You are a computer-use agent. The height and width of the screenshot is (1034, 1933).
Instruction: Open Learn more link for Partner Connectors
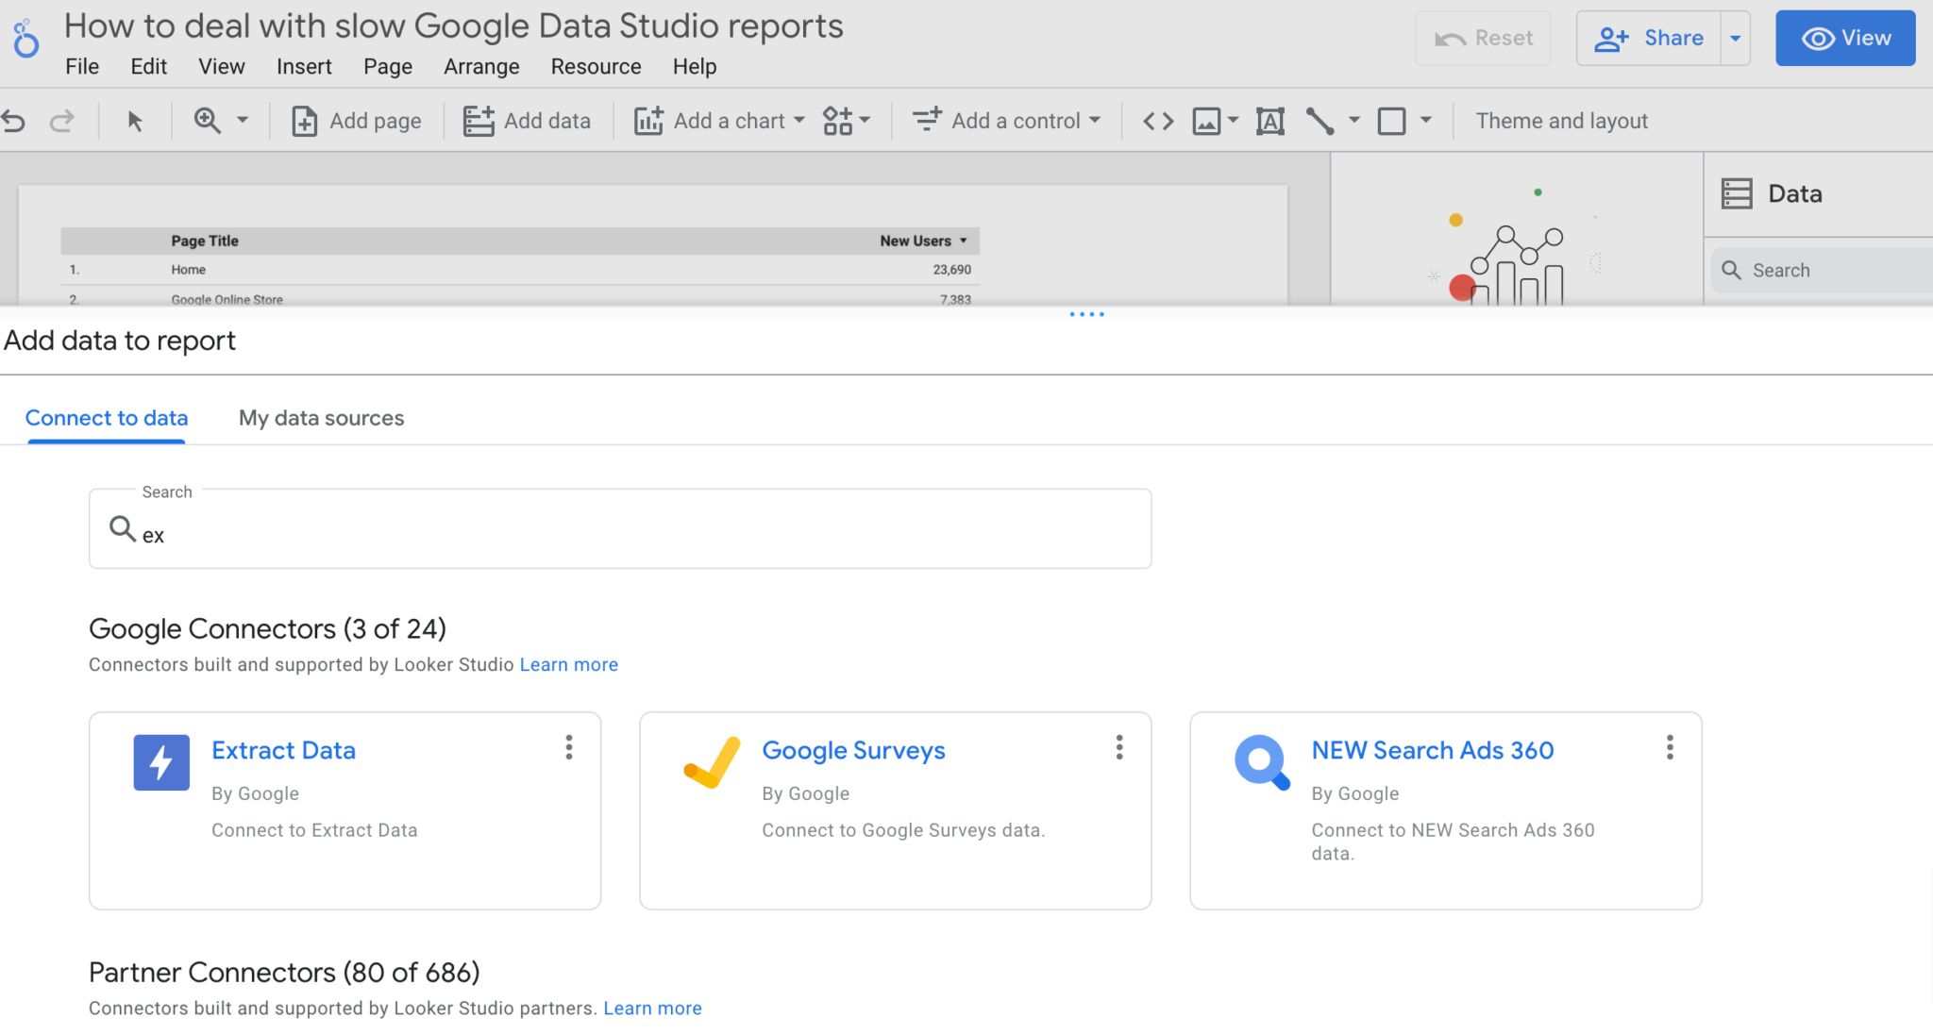point(652,1008)
